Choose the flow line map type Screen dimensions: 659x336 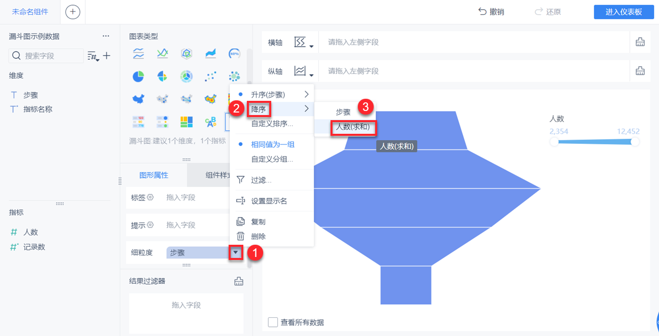pos(187,99)
